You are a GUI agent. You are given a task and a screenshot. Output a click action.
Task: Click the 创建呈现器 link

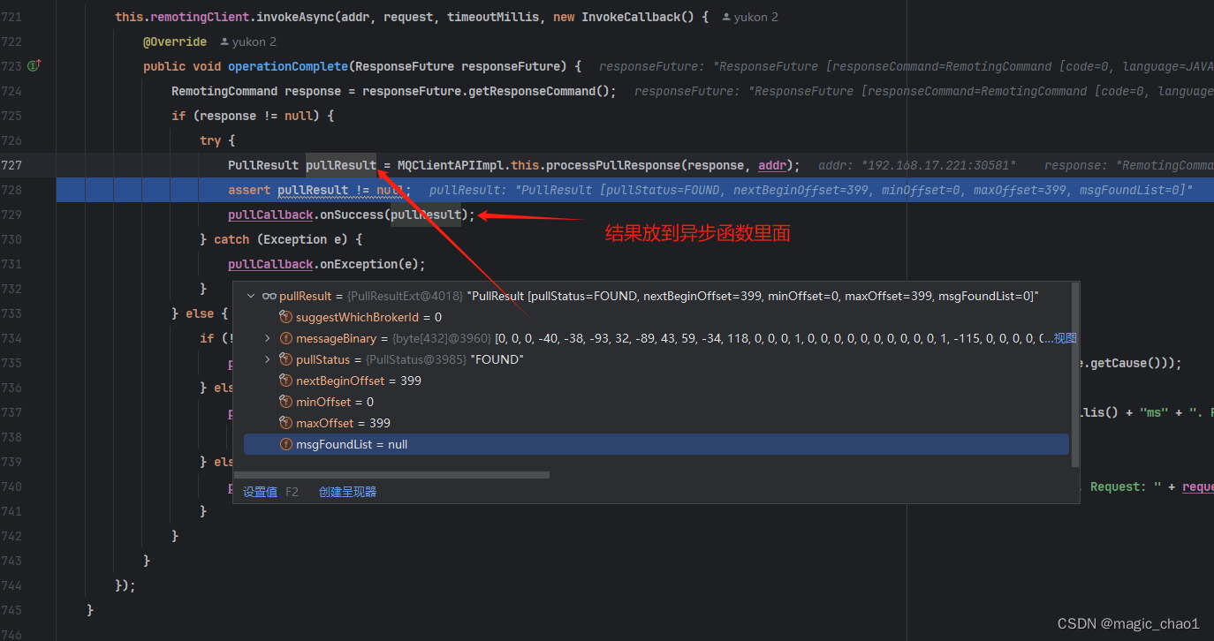tap(347, 492)
